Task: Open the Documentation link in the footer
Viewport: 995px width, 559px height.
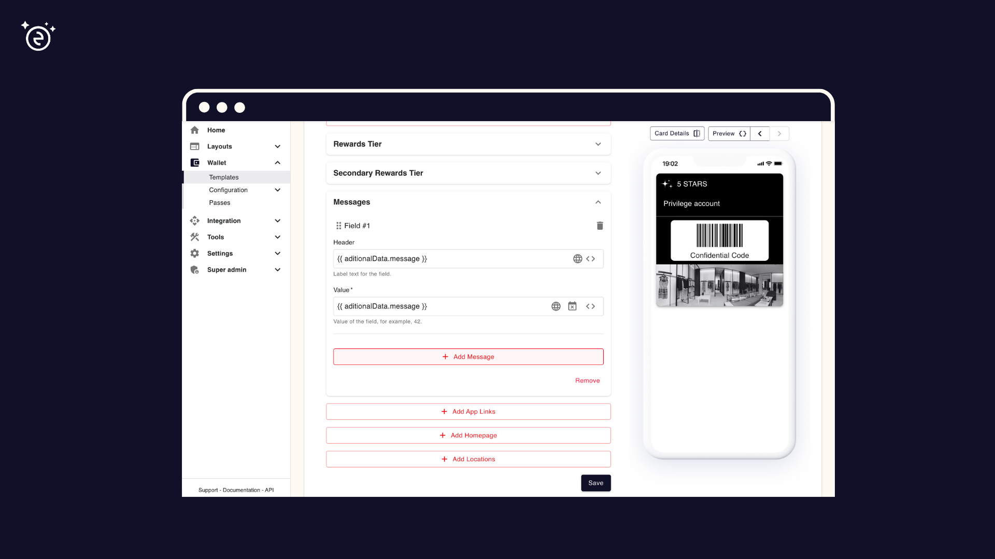Action: pyautogui.click(x=238, y=490)
